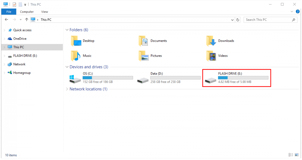Viewport: 302px width, 160px height.
Task: Switch to details view in status bar
Action: 291,155
